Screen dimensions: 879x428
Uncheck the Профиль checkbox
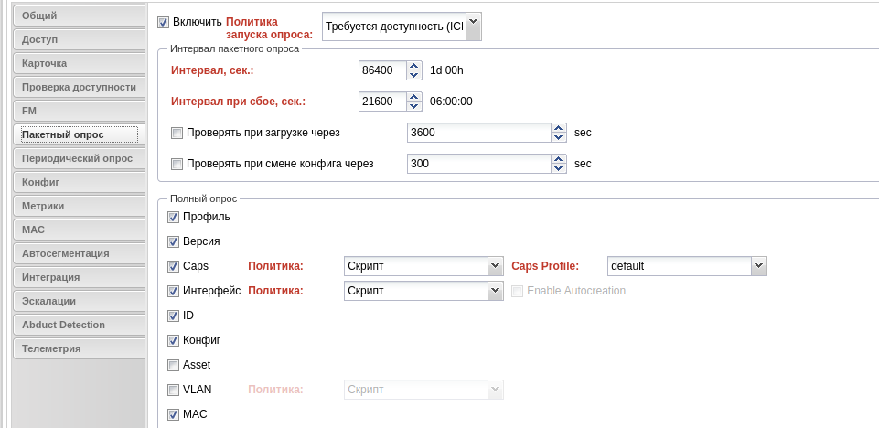(x=173, y=218)
